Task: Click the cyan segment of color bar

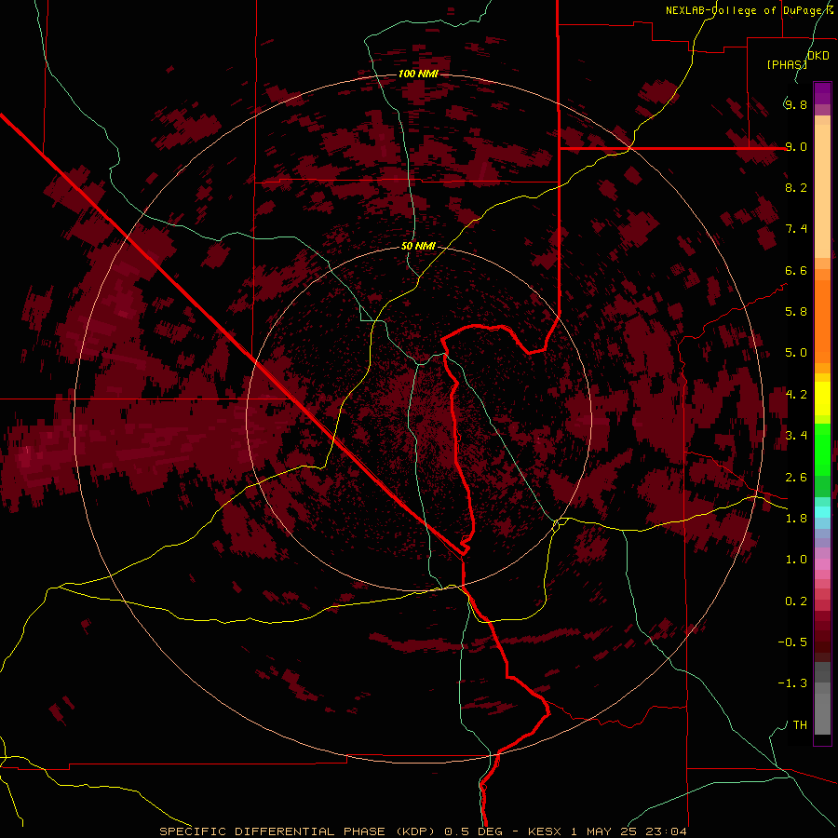Action: (x=822, y=512)
